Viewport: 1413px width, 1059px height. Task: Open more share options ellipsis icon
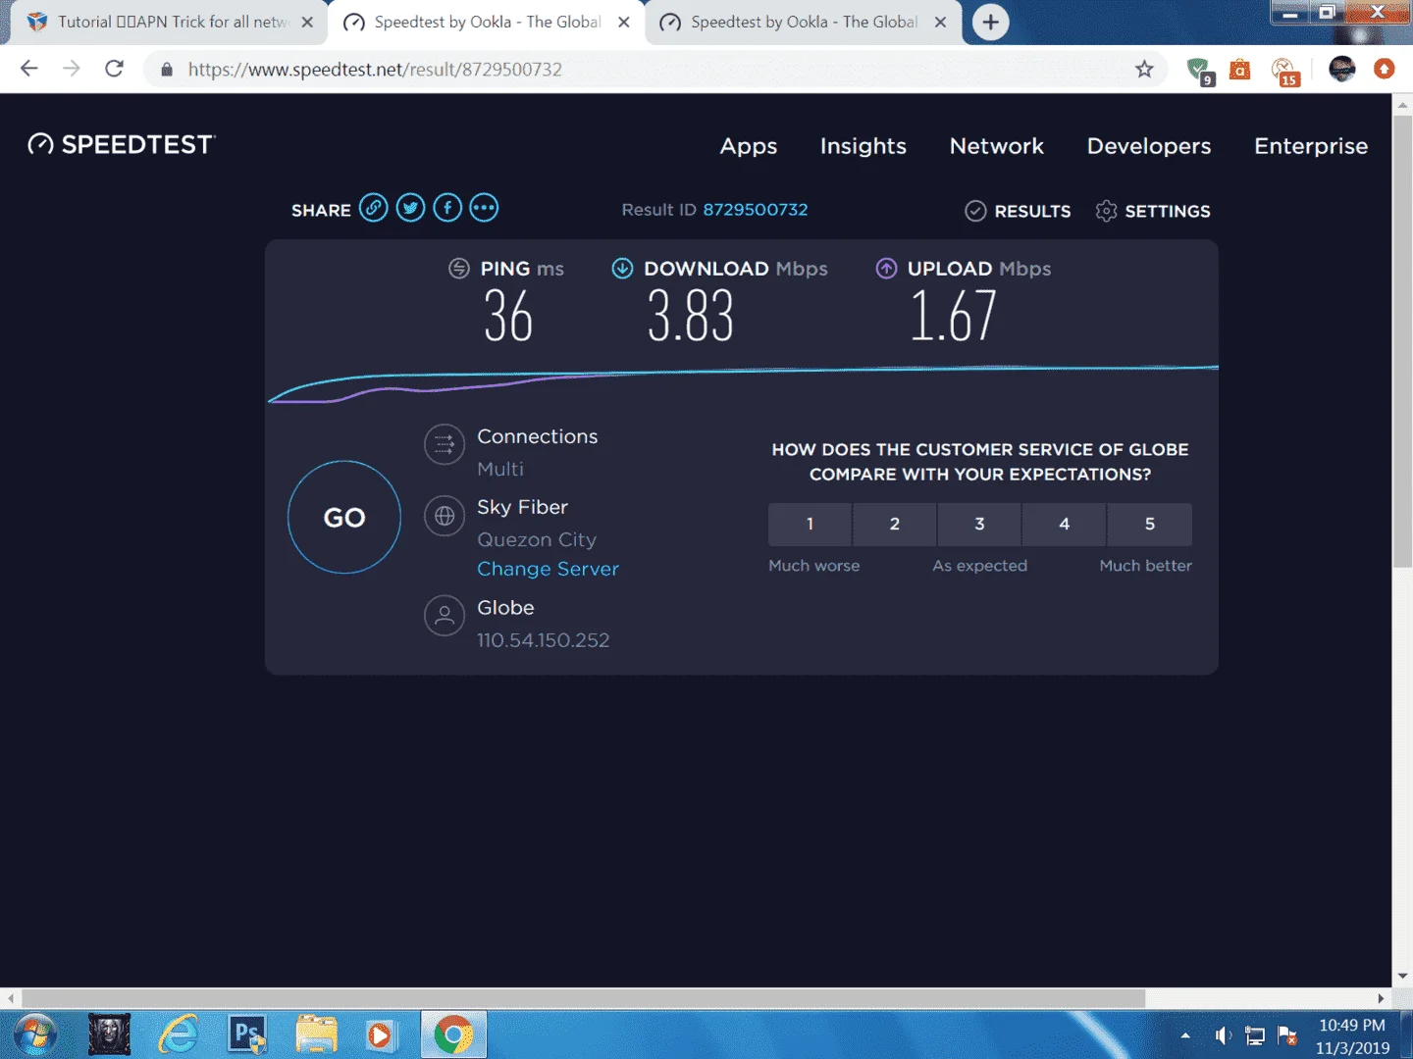[x=484, y=208]
